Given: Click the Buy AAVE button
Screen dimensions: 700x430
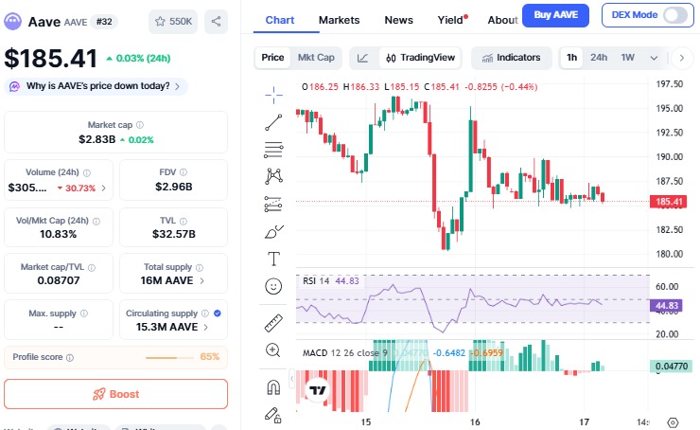Looking at the screenshot, I should pos(555,15).
